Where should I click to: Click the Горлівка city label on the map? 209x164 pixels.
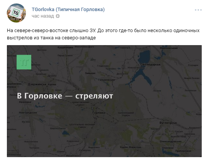pyautogui.click(x=99, y=113)
